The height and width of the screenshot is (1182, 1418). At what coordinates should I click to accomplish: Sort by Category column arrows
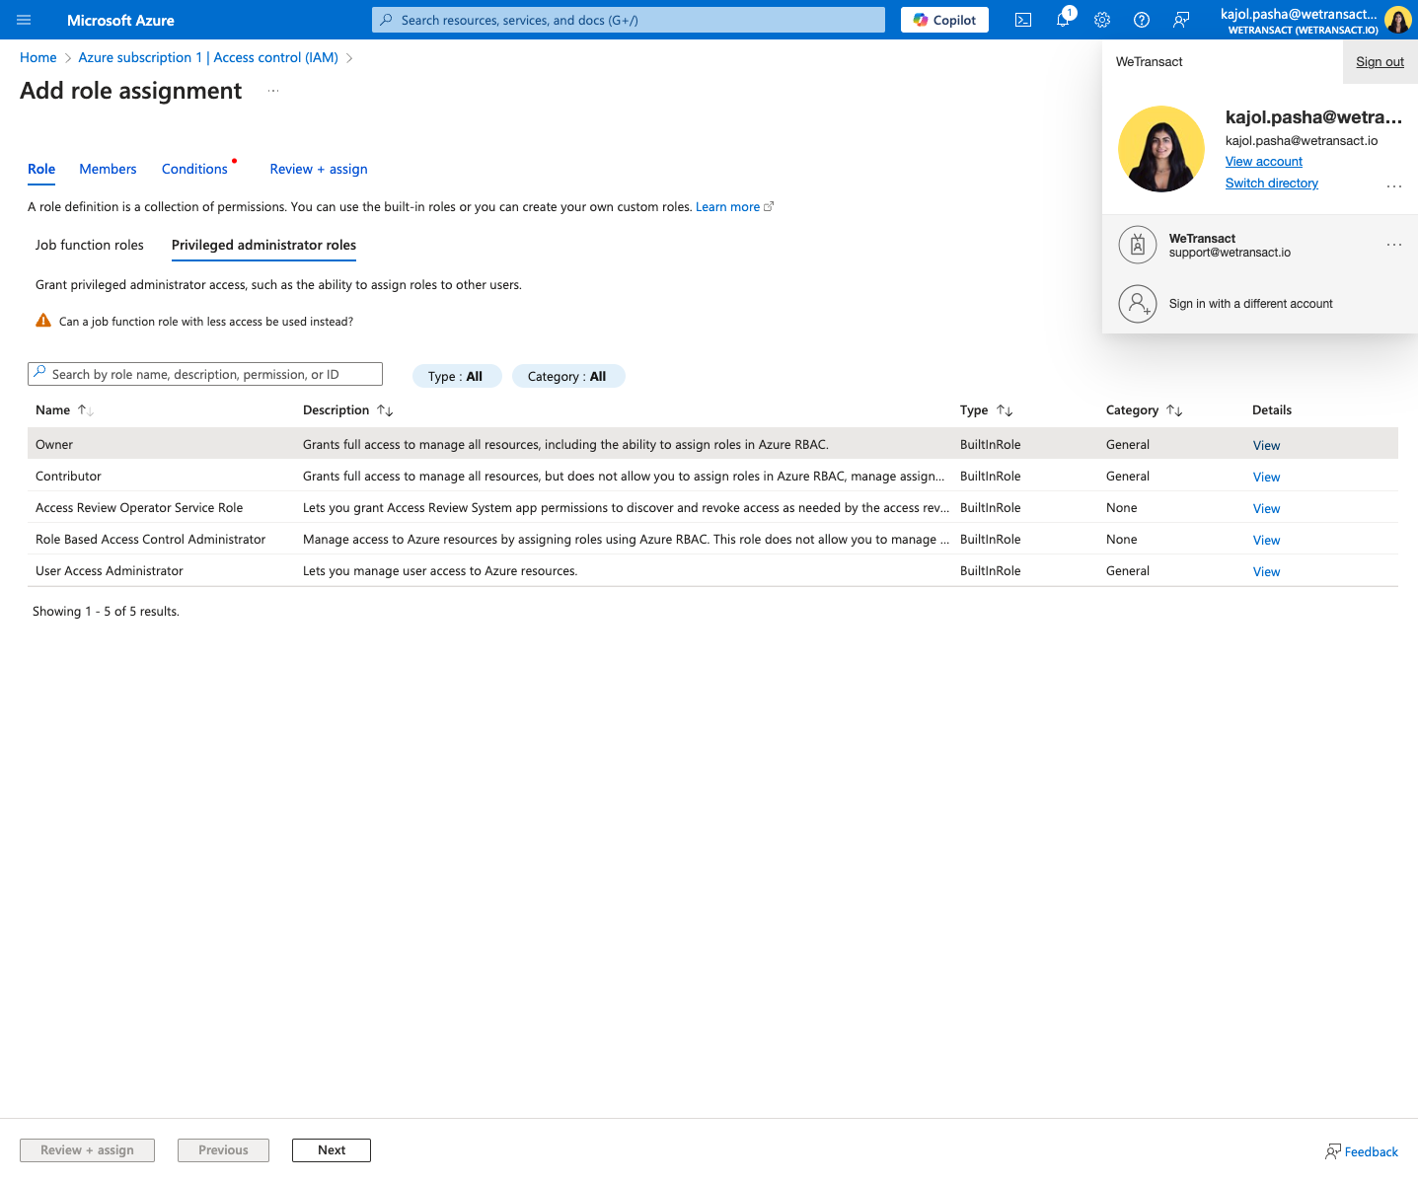1174,410
